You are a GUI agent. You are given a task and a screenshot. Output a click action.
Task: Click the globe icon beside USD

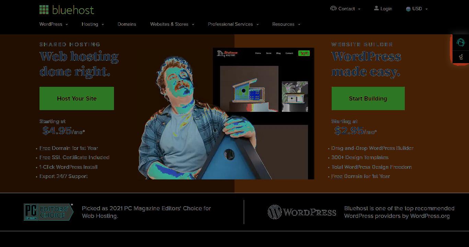(408, 9)
